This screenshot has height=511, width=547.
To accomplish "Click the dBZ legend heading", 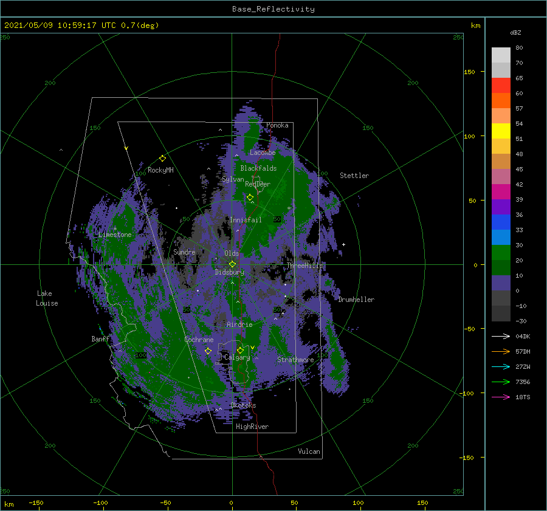I will click(x=515, y=33).
